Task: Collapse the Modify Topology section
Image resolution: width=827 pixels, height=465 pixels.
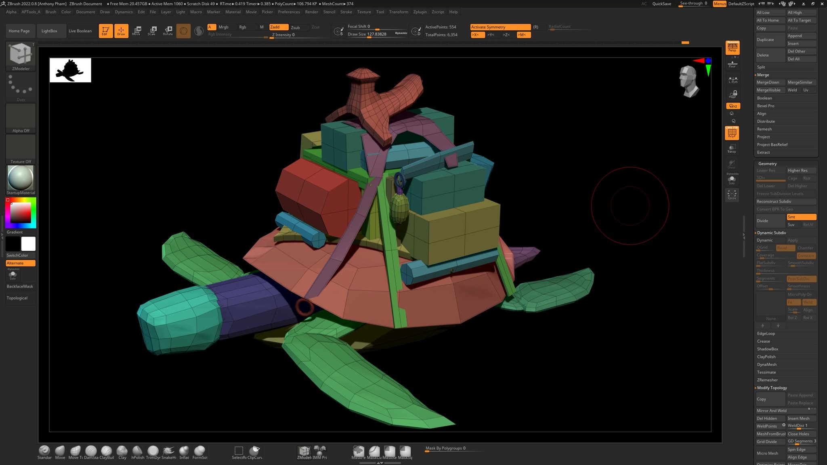Action: point(772,387)
